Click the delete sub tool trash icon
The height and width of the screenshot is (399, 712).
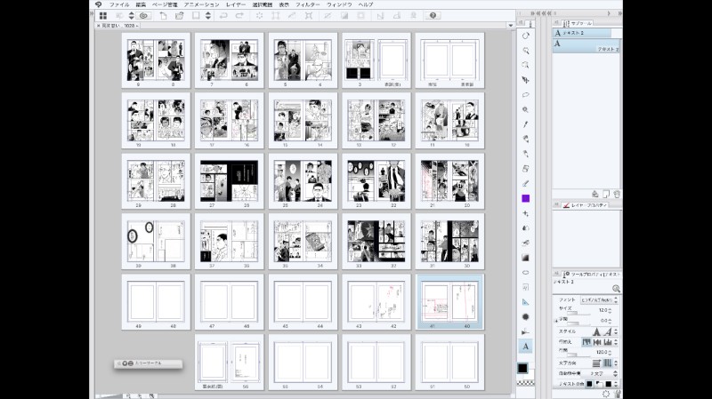(x=617, y=194)
